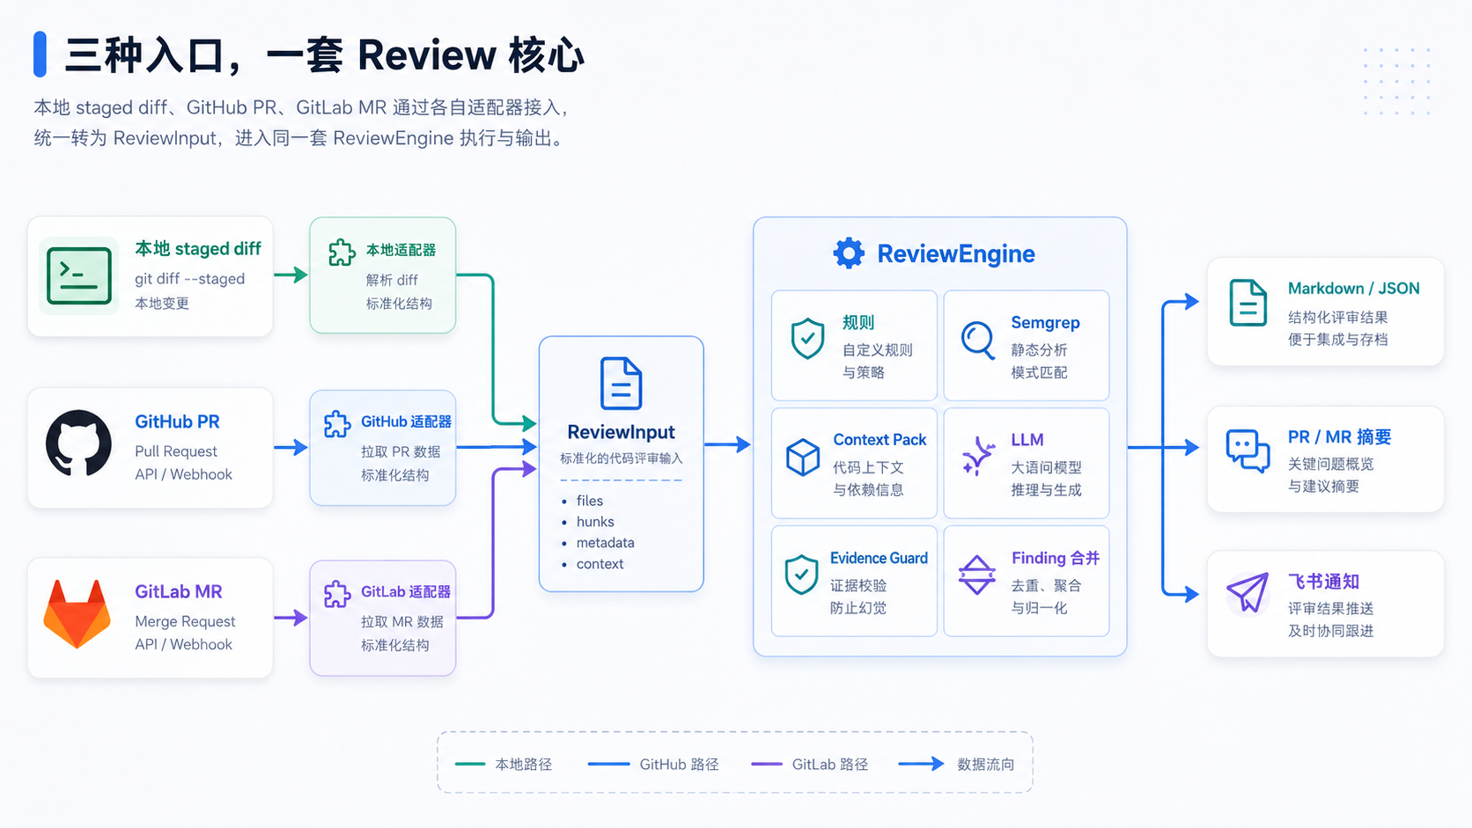Click the cube icon of Context Pack
The height and width of the screenshot is (828, 1472).
pyautogui.click(x=803, y=458)
